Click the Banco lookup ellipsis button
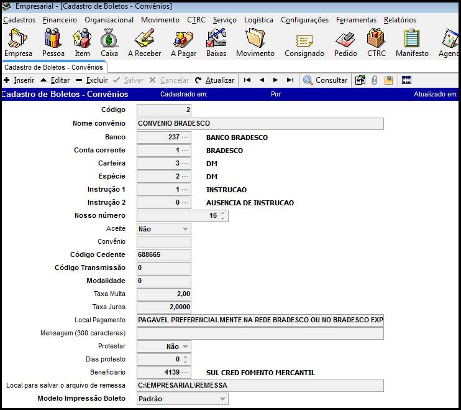This screenshot has height=410, width=461. pos(185,137)
